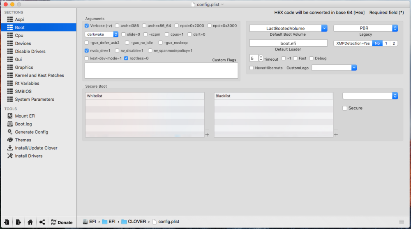Enable the NeverHibernate checkbox
This screenshot has width=411, height=229.
click(252, 68)
